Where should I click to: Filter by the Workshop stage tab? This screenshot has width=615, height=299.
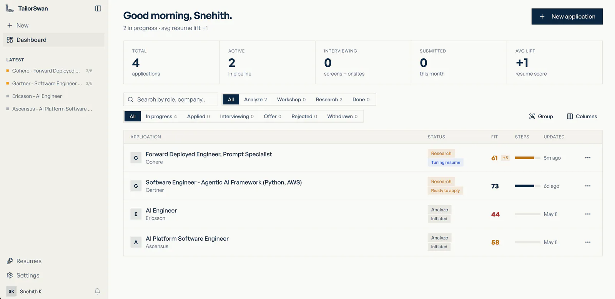(291, 99)
